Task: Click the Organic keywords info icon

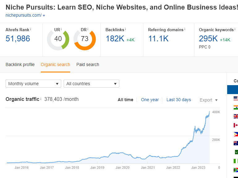Action: [x=235, y=29]
